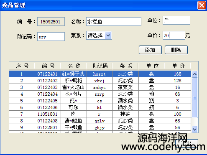Screen dimensions: 207x155
Task: Click the table scrollbar thumb
Action: point(194,98)
